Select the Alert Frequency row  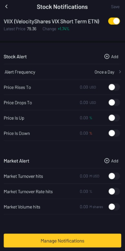pos(63,72)
